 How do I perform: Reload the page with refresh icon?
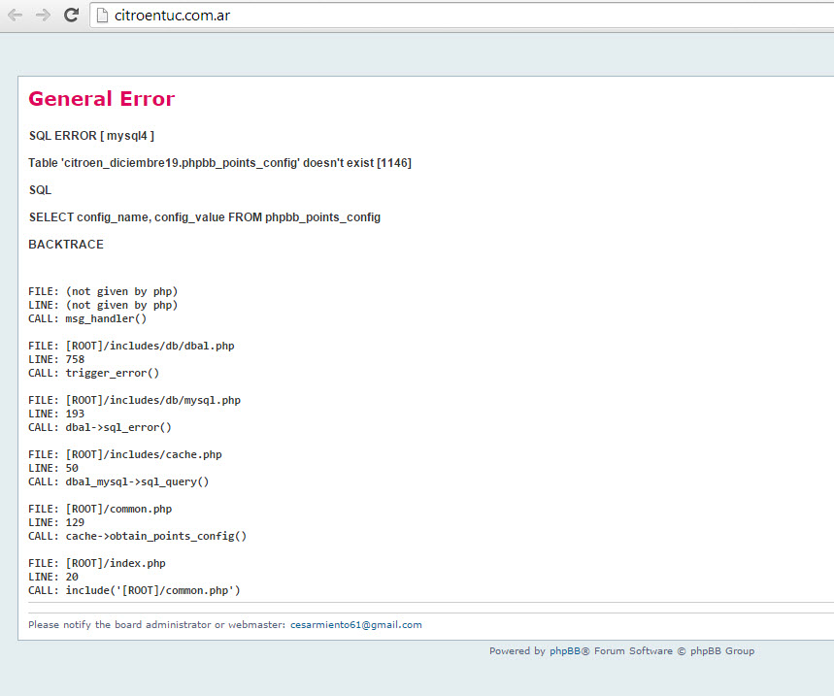tap(71, 16)
